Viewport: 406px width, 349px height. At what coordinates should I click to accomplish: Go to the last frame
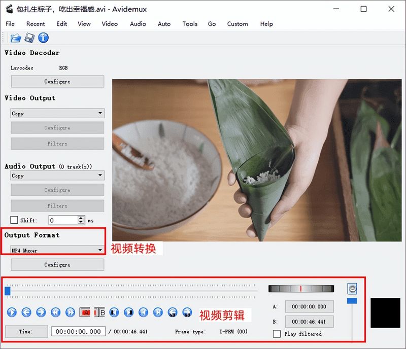(158, 312)
